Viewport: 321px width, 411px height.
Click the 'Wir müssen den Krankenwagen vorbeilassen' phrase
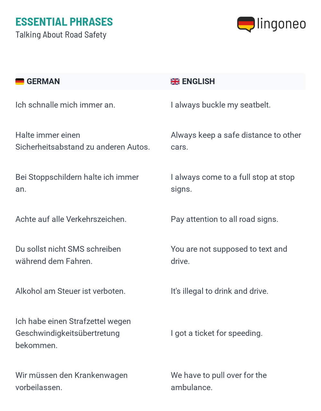tap(72, 381)
